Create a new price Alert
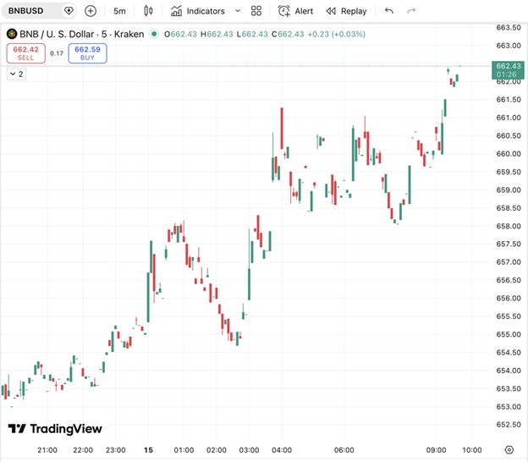This screenshot has height=462, width=528. 295,11
